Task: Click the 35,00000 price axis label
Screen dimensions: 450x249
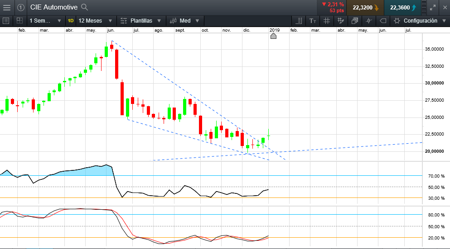Action: [435, 49]
